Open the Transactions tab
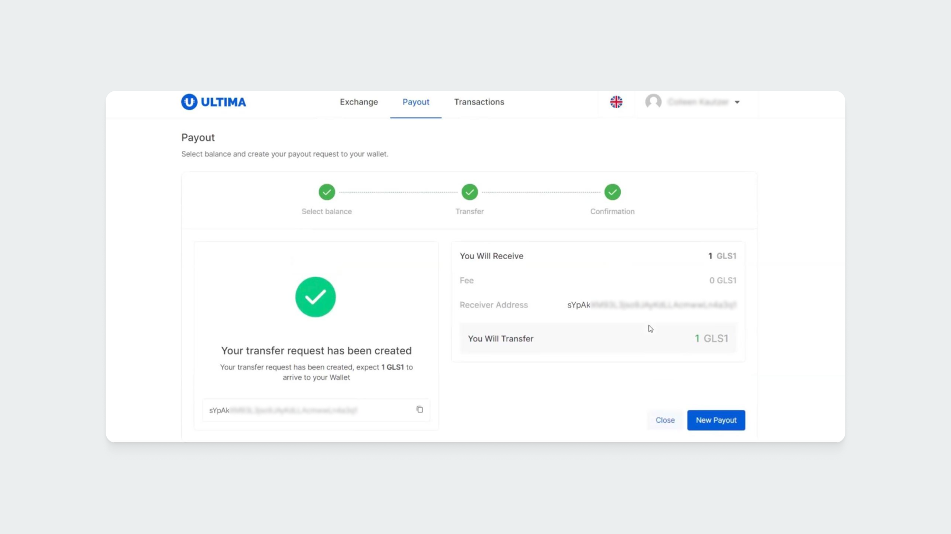Screen dimensions: 951x534 pyautogui.click(x=479, y=102)
